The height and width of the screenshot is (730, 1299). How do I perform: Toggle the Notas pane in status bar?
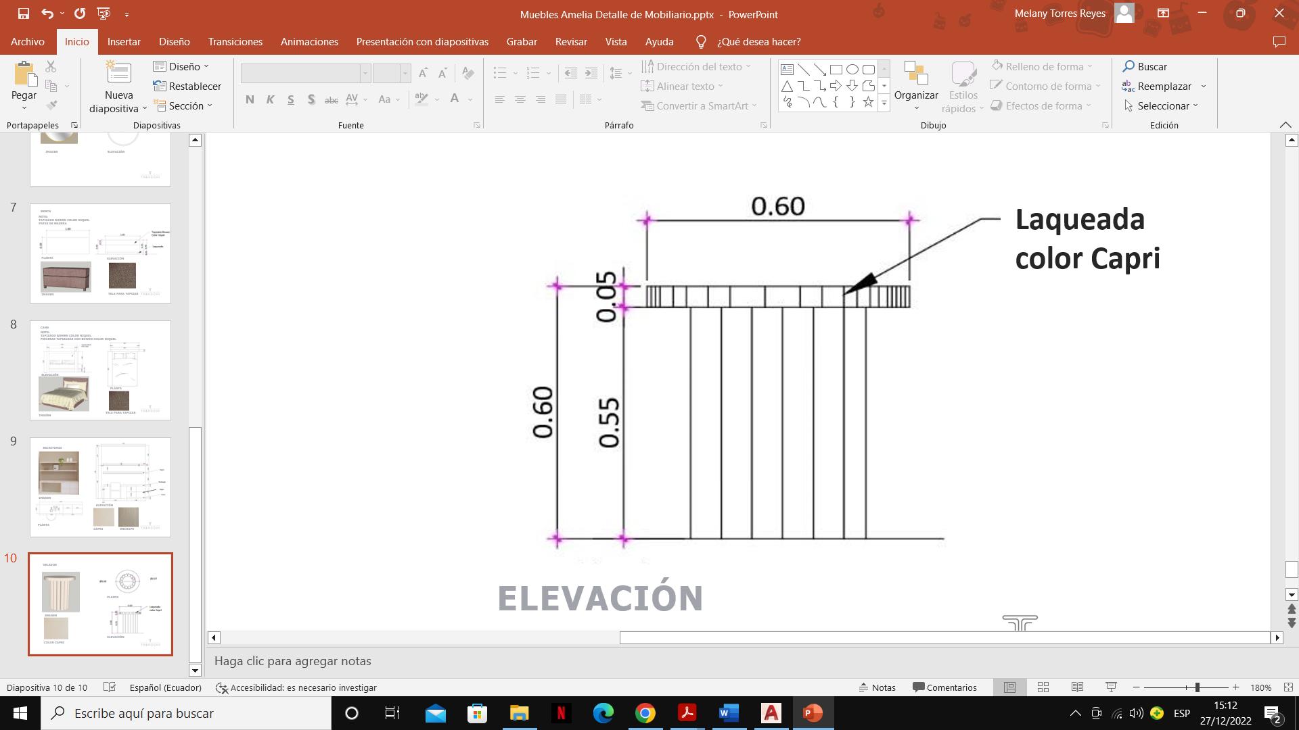click(877, 687)
